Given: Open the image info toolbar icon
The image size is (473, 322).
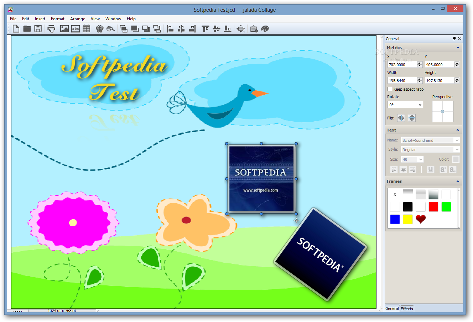Looking at the screenshot, I should tap(254, 29).
